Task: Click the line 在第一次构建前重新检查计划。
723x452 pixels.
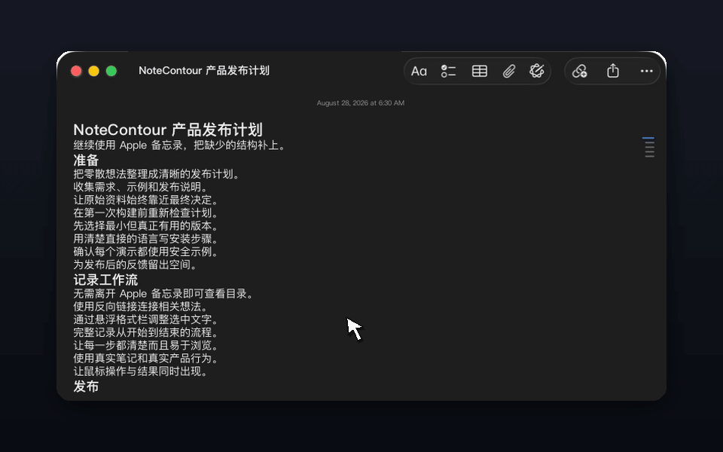Action: (147, 213)
